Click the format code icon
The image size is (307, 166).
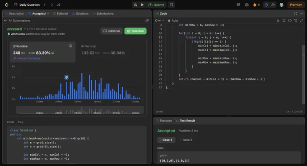pyautogui.click(x=278, y=21)
